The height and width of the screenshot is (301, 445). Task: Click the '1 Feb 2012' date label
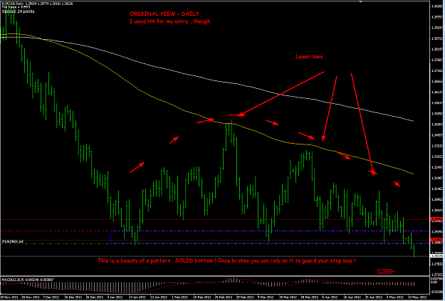179,297
